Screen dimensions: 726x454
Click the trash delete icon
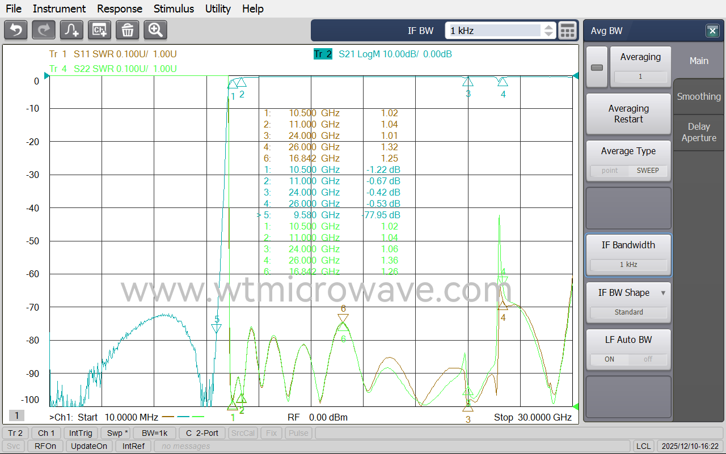(128, 30)
